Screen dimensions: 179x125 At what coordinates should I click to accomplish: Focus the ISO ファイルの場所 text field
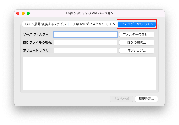(85, 42)
